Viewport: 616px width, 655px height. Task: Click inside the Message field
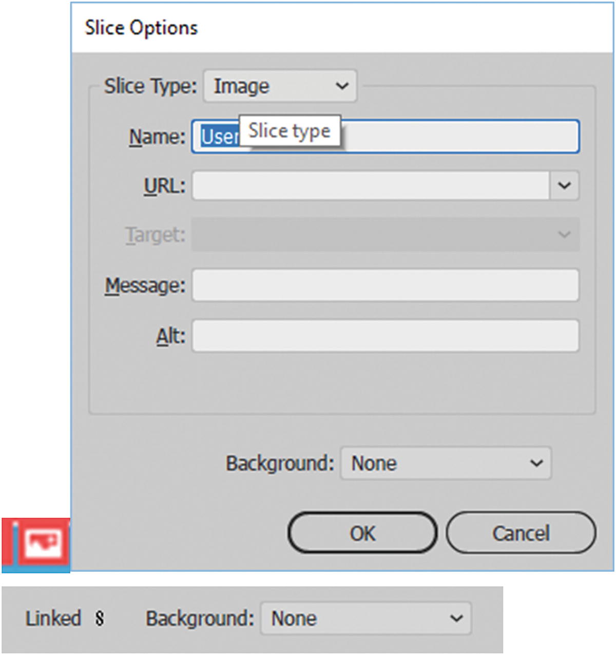[385, 285]
